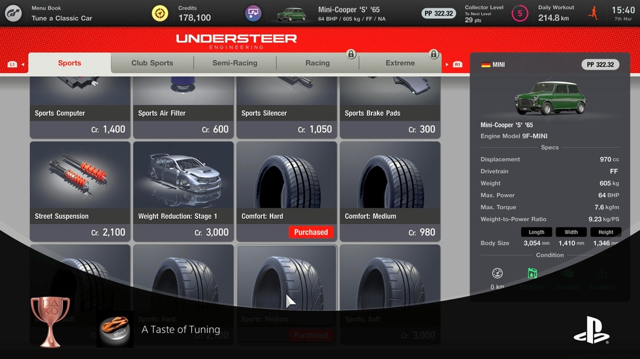
Task: Click the bronze trophy icon
Action: (50, 322)
